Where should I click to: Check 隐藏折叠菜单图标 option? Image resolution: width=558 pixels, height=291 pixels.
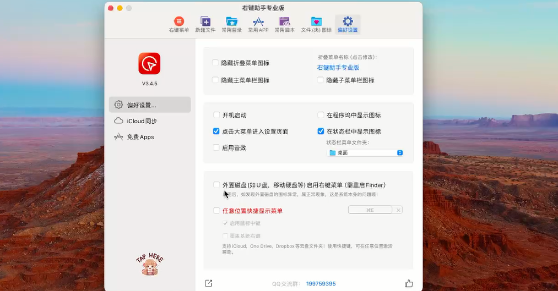215,63
